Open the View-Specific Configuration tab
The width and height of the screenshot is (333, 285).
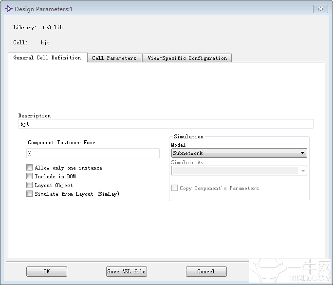187,58
